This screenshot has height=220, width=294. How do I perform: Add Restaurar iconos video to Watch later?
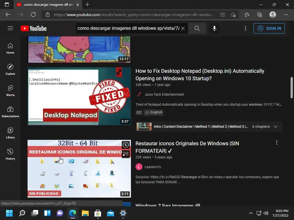click(x=126, y=145)
